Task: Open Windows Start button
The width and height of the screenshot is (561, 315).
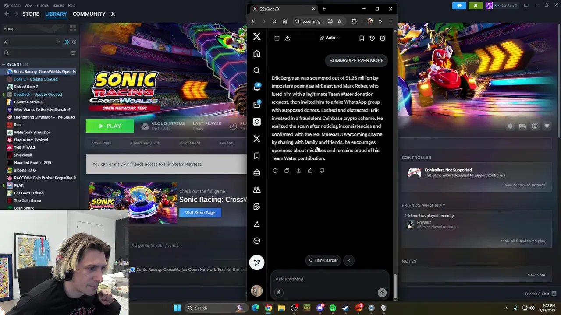Action: (177, 308)
